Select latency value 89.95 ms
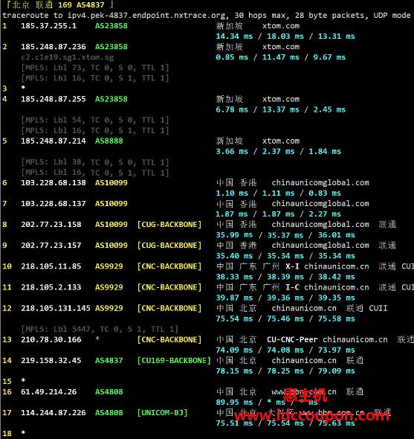414x439 pixels. coord(234,403)
